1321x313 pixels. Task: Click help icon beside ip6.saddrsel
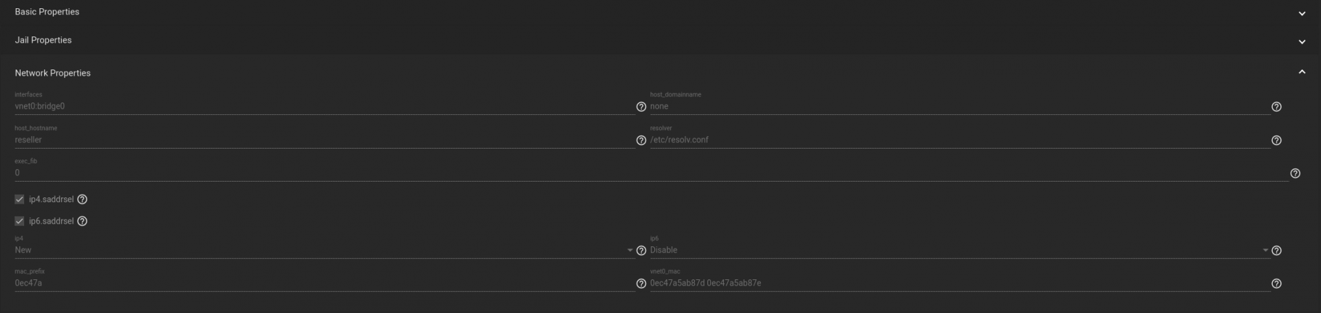coord(83,222)
